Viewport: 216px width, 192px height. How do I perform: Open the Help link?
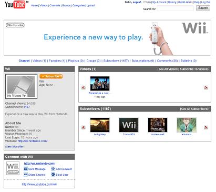pos(197,2)
